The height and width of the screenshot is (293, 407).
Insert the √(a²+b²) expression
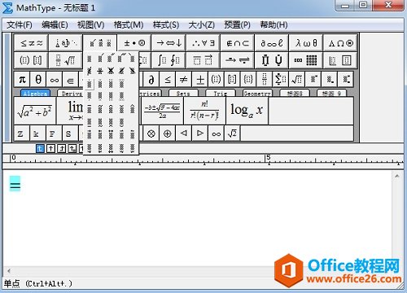[35, 111]
